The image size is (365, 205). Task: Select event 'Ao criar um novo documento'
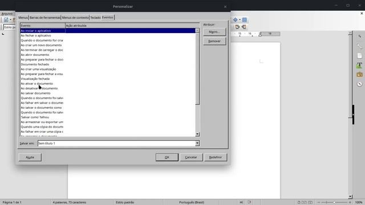[108, 45]
